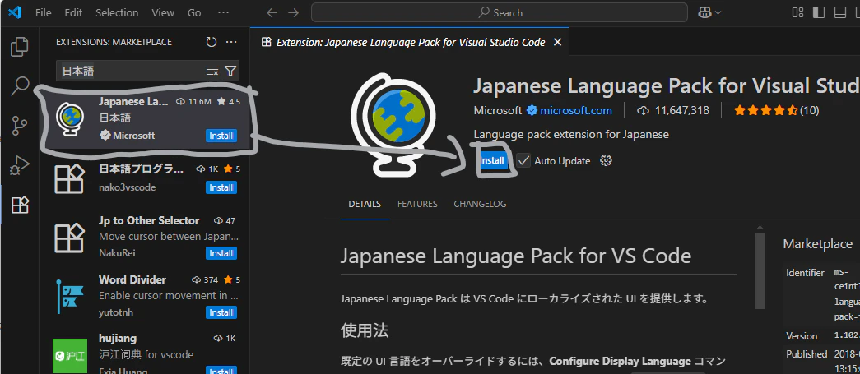The image size is (860, 374).
Task: Click the 使用法 heading in details
Action: point(365,330)
